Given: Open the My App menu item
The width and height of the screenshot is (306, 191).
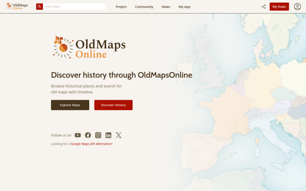Looking at the screenshot, I should pos(185,7).
